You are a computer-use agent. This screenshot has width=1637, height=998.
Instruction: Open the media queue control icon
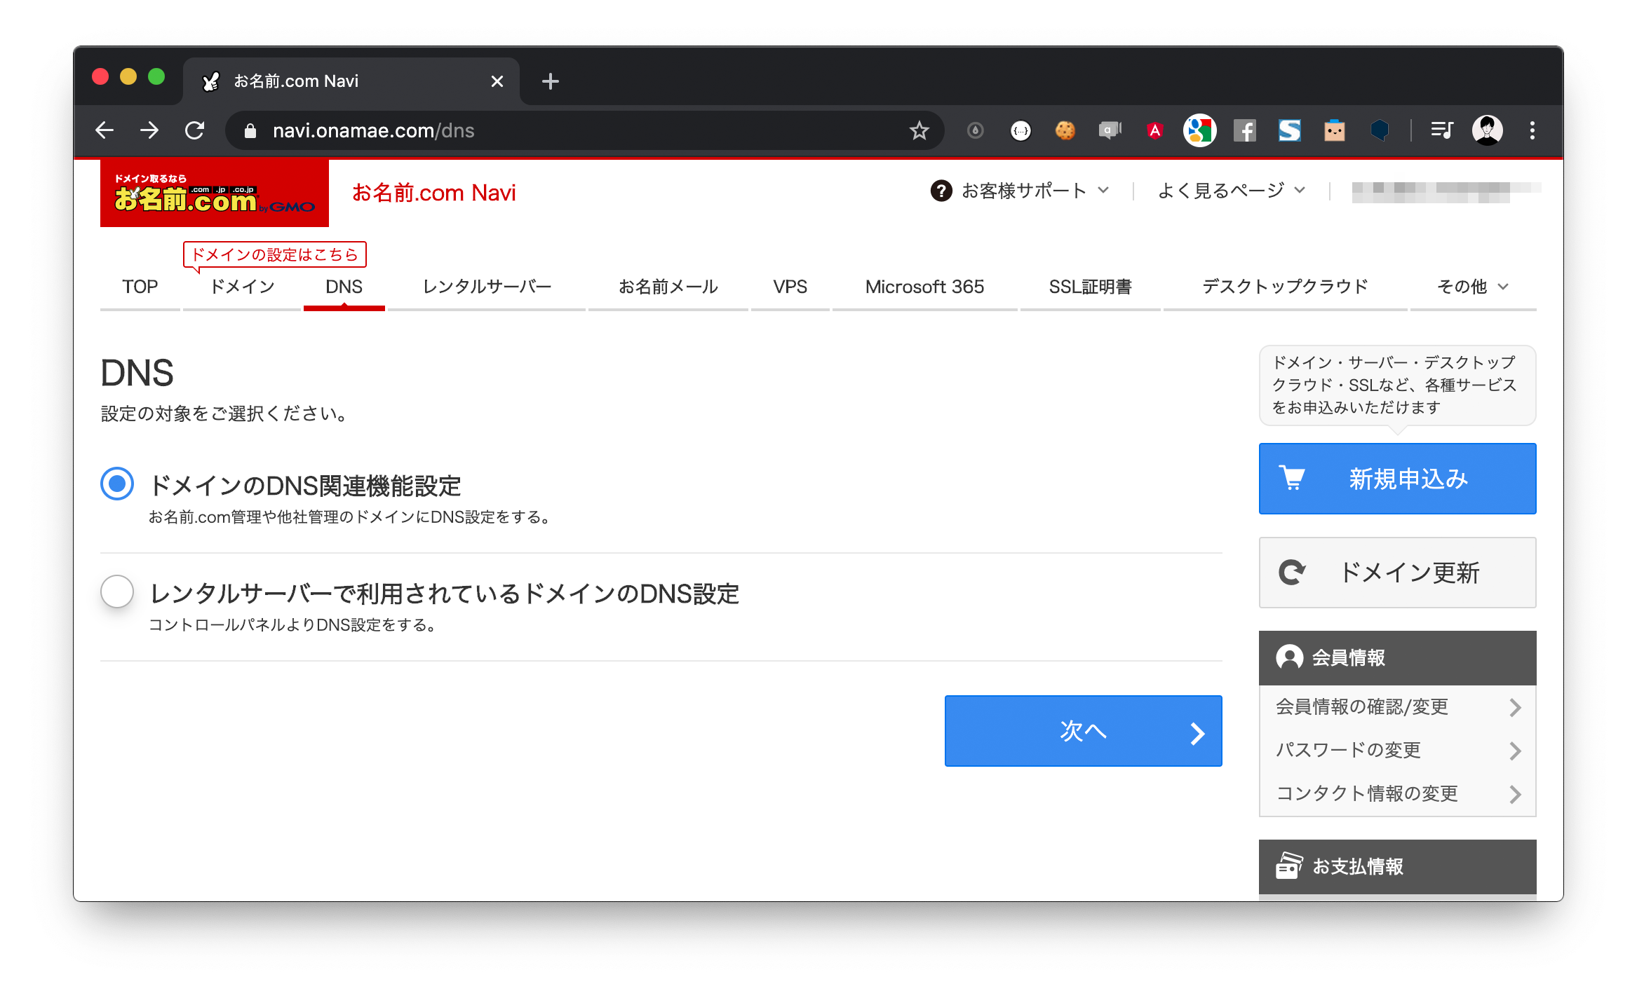(x=1441, y=130)
